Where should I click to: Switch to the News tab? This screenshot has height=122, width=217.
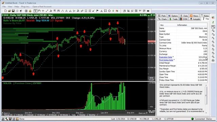tap(194, 16)
